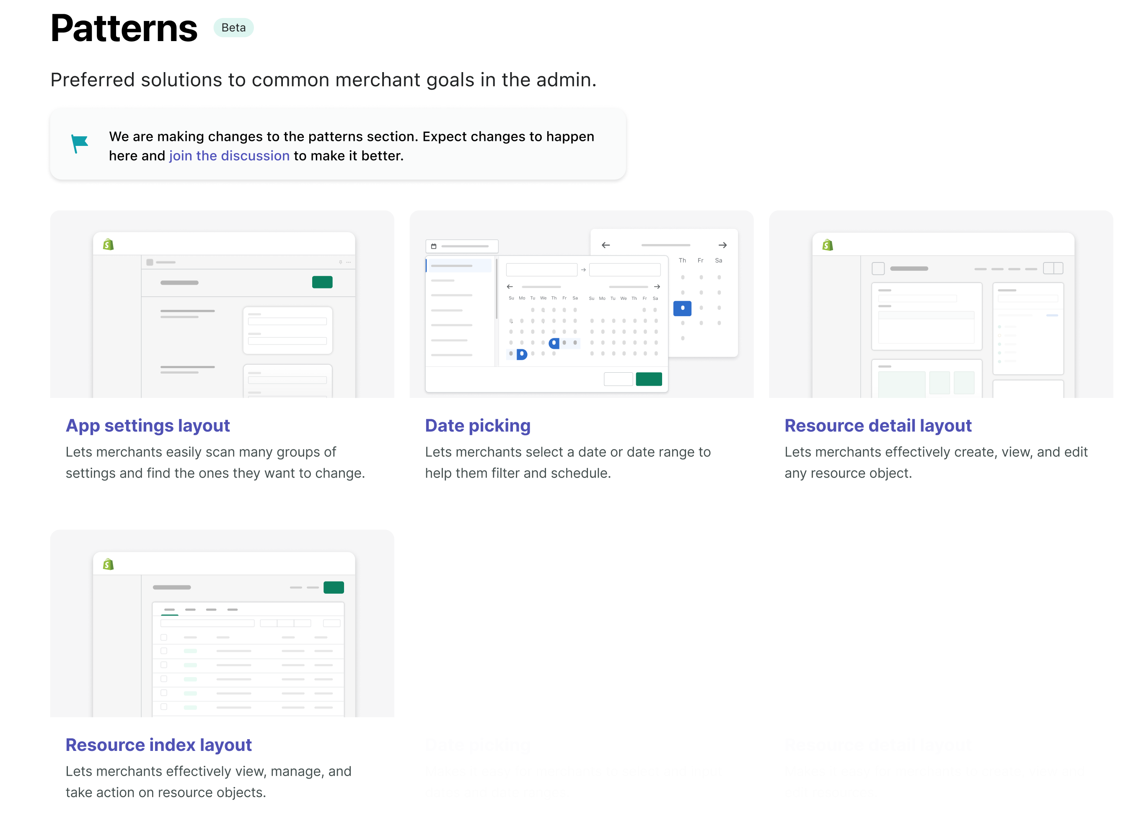Viewport: 1139px width, 831px height.
Task: Check the checkbox near the Resource detail page title
Action: [879, 269]
